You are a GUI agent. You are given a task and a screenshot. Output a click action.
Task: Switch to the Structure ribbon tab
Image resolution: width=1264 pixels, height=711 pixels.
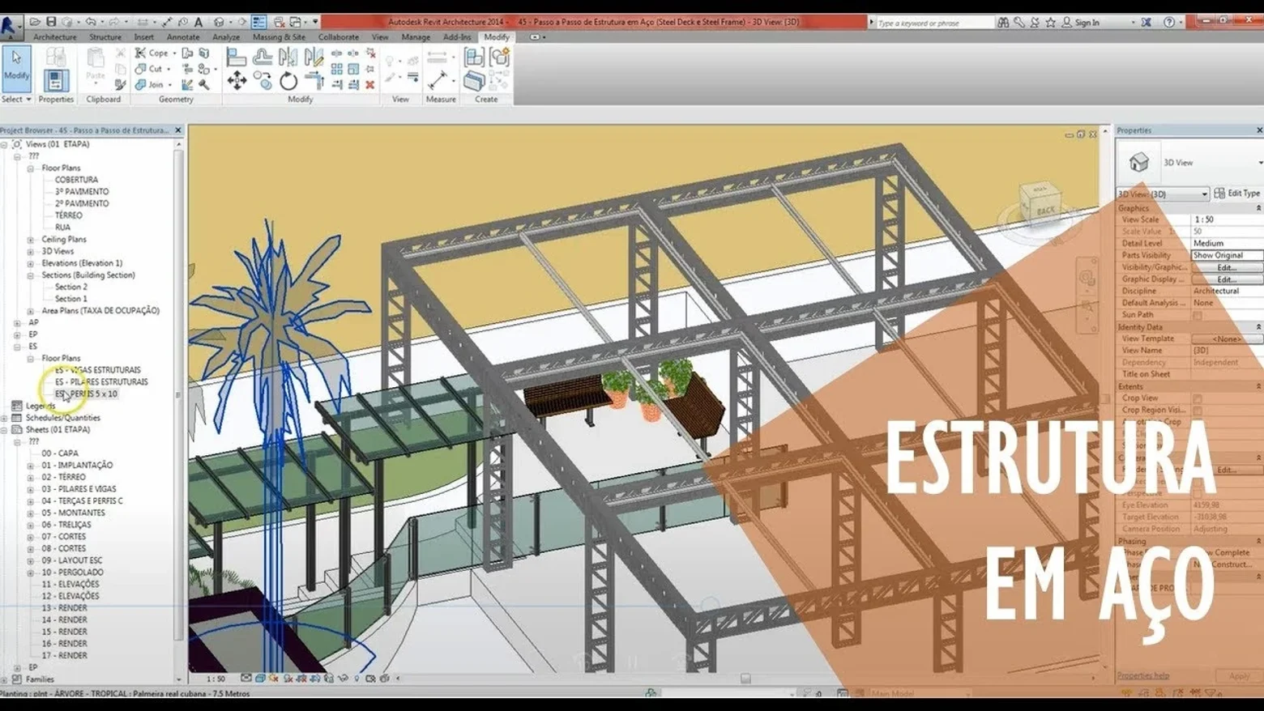(x=105, y=37)
